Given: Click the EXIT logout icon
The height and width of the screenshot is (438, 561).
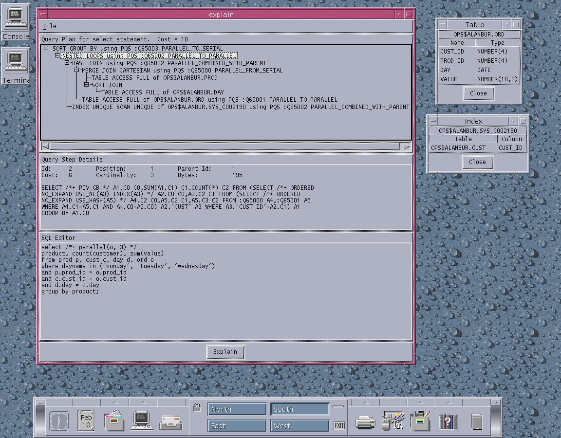Looking at the screenshot, I should [339, 426].
